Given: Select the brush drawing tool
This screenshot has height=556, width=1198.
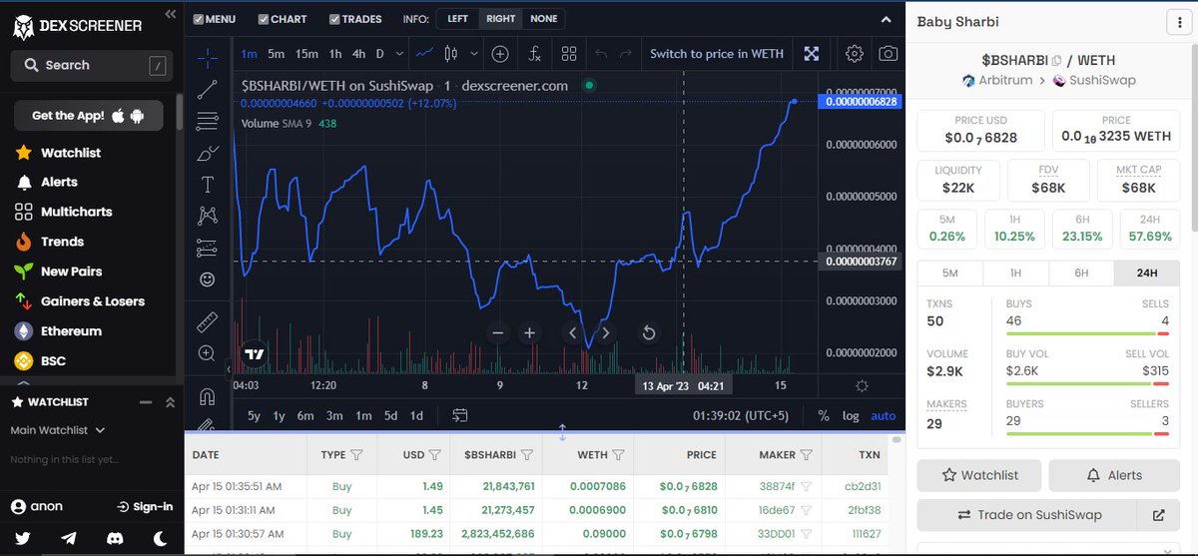Looking at the screenshot, I should coord(208,153).
